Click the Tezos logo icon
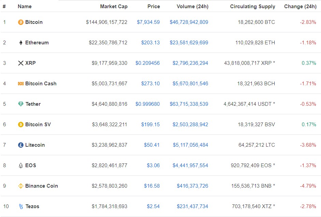Screen dimensions: 321x217 tap(21, 206)
